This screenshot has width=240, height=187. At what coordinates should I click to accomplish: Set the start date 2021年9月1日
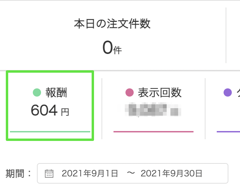[90, 173]
